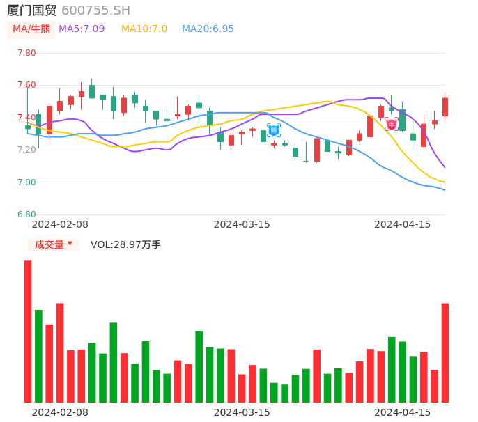This screenshot has width=478, height=422.
Task: Click the pink bull (牛) signal marker
Action: tap(392, 124)
